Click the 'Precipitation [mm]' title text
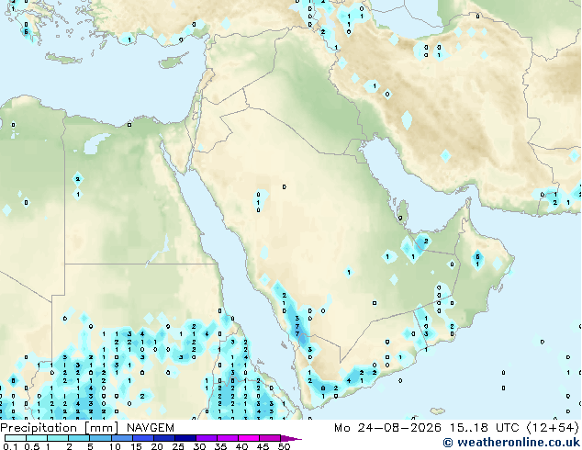This screenshot has height=450, width=582. (60, 428)
